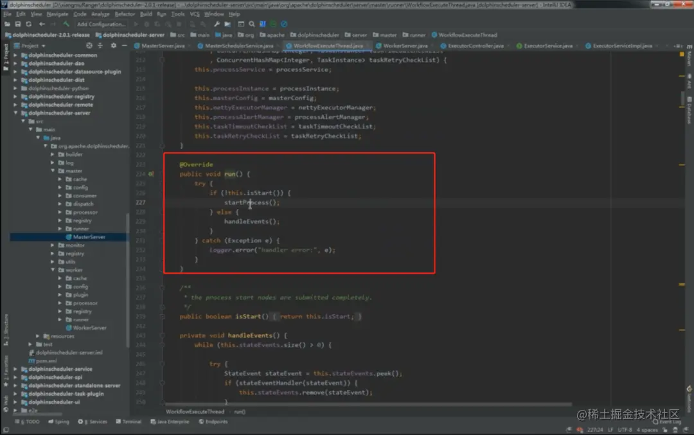Click 4 spaces indent in status bar
Viewport: 694px width, 435px height.
click(647, 430)
